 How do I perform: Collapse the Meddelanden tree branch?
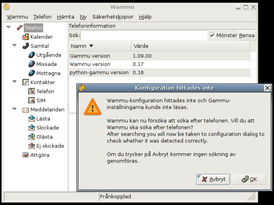(15, 109)
